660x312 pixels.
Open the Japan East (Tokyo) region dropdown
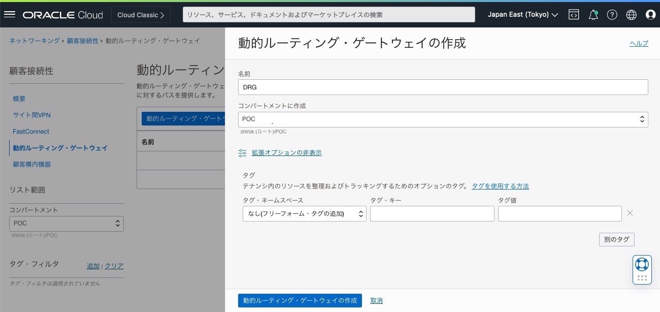point(523,15)
